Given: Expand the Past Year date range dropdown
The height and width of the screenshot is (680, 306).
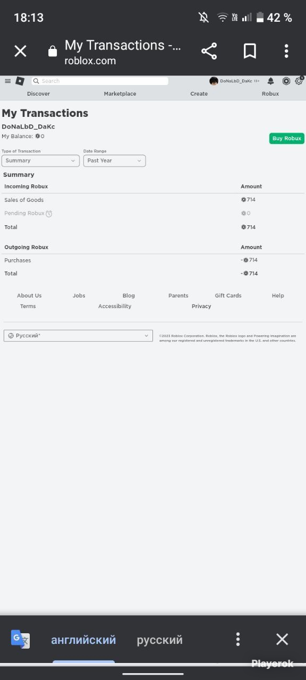Looking at the screenshot, I should point(114,160).
